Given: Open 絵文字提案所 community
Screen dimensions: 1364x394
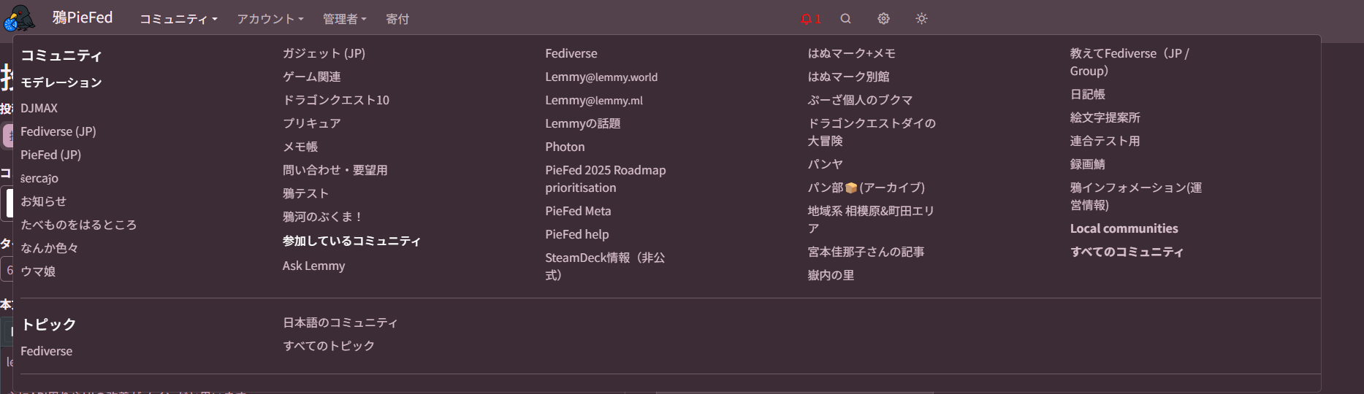Looking at the screenshot, I should 1105,117.
